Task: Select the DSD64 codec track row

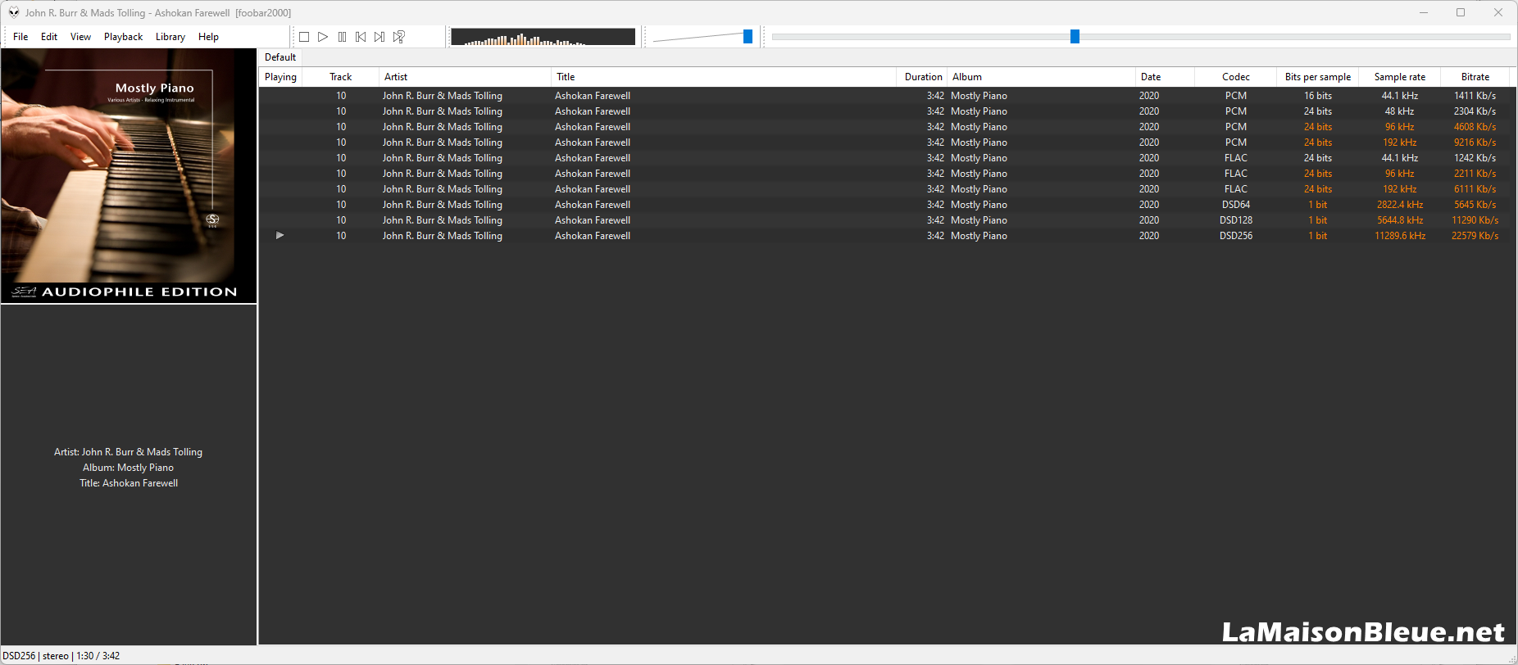Action: 885,205
